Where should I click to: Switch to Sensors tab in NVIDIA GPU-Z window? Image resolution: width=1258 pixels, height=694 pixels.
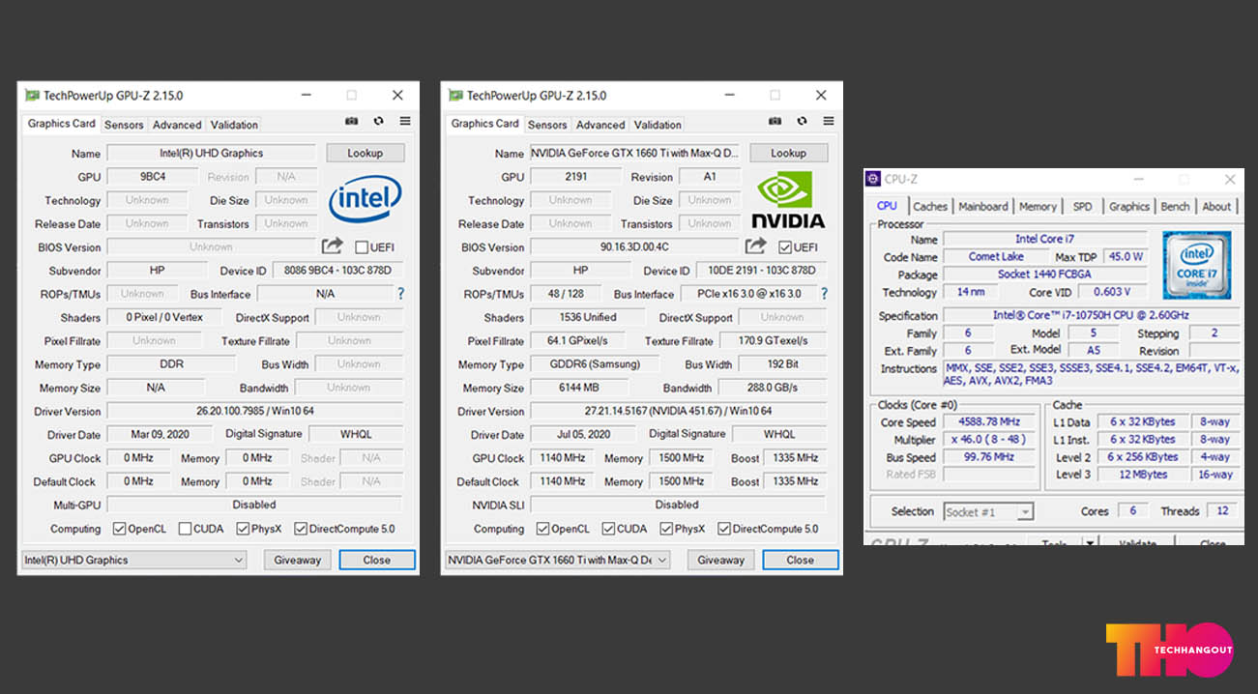(547, 125)
